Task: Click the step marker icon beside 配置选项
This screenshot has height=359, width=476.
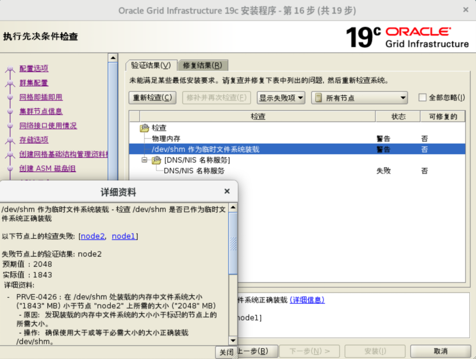Action: [x=10, y=69]
